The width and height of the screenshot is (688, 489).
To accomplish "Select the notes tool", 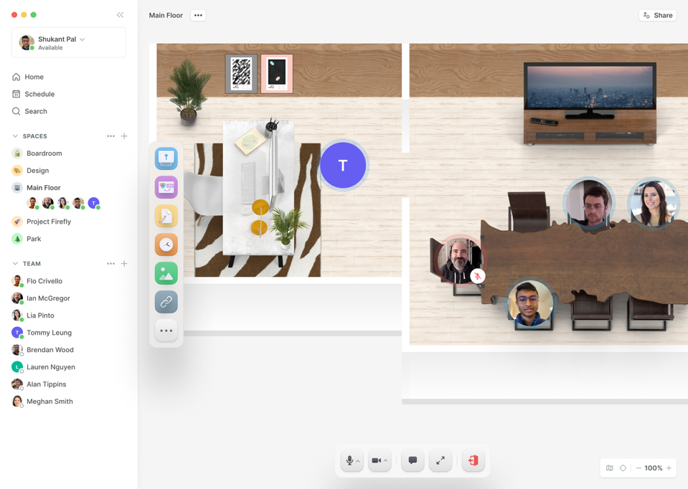I will (x=166, y=216).
